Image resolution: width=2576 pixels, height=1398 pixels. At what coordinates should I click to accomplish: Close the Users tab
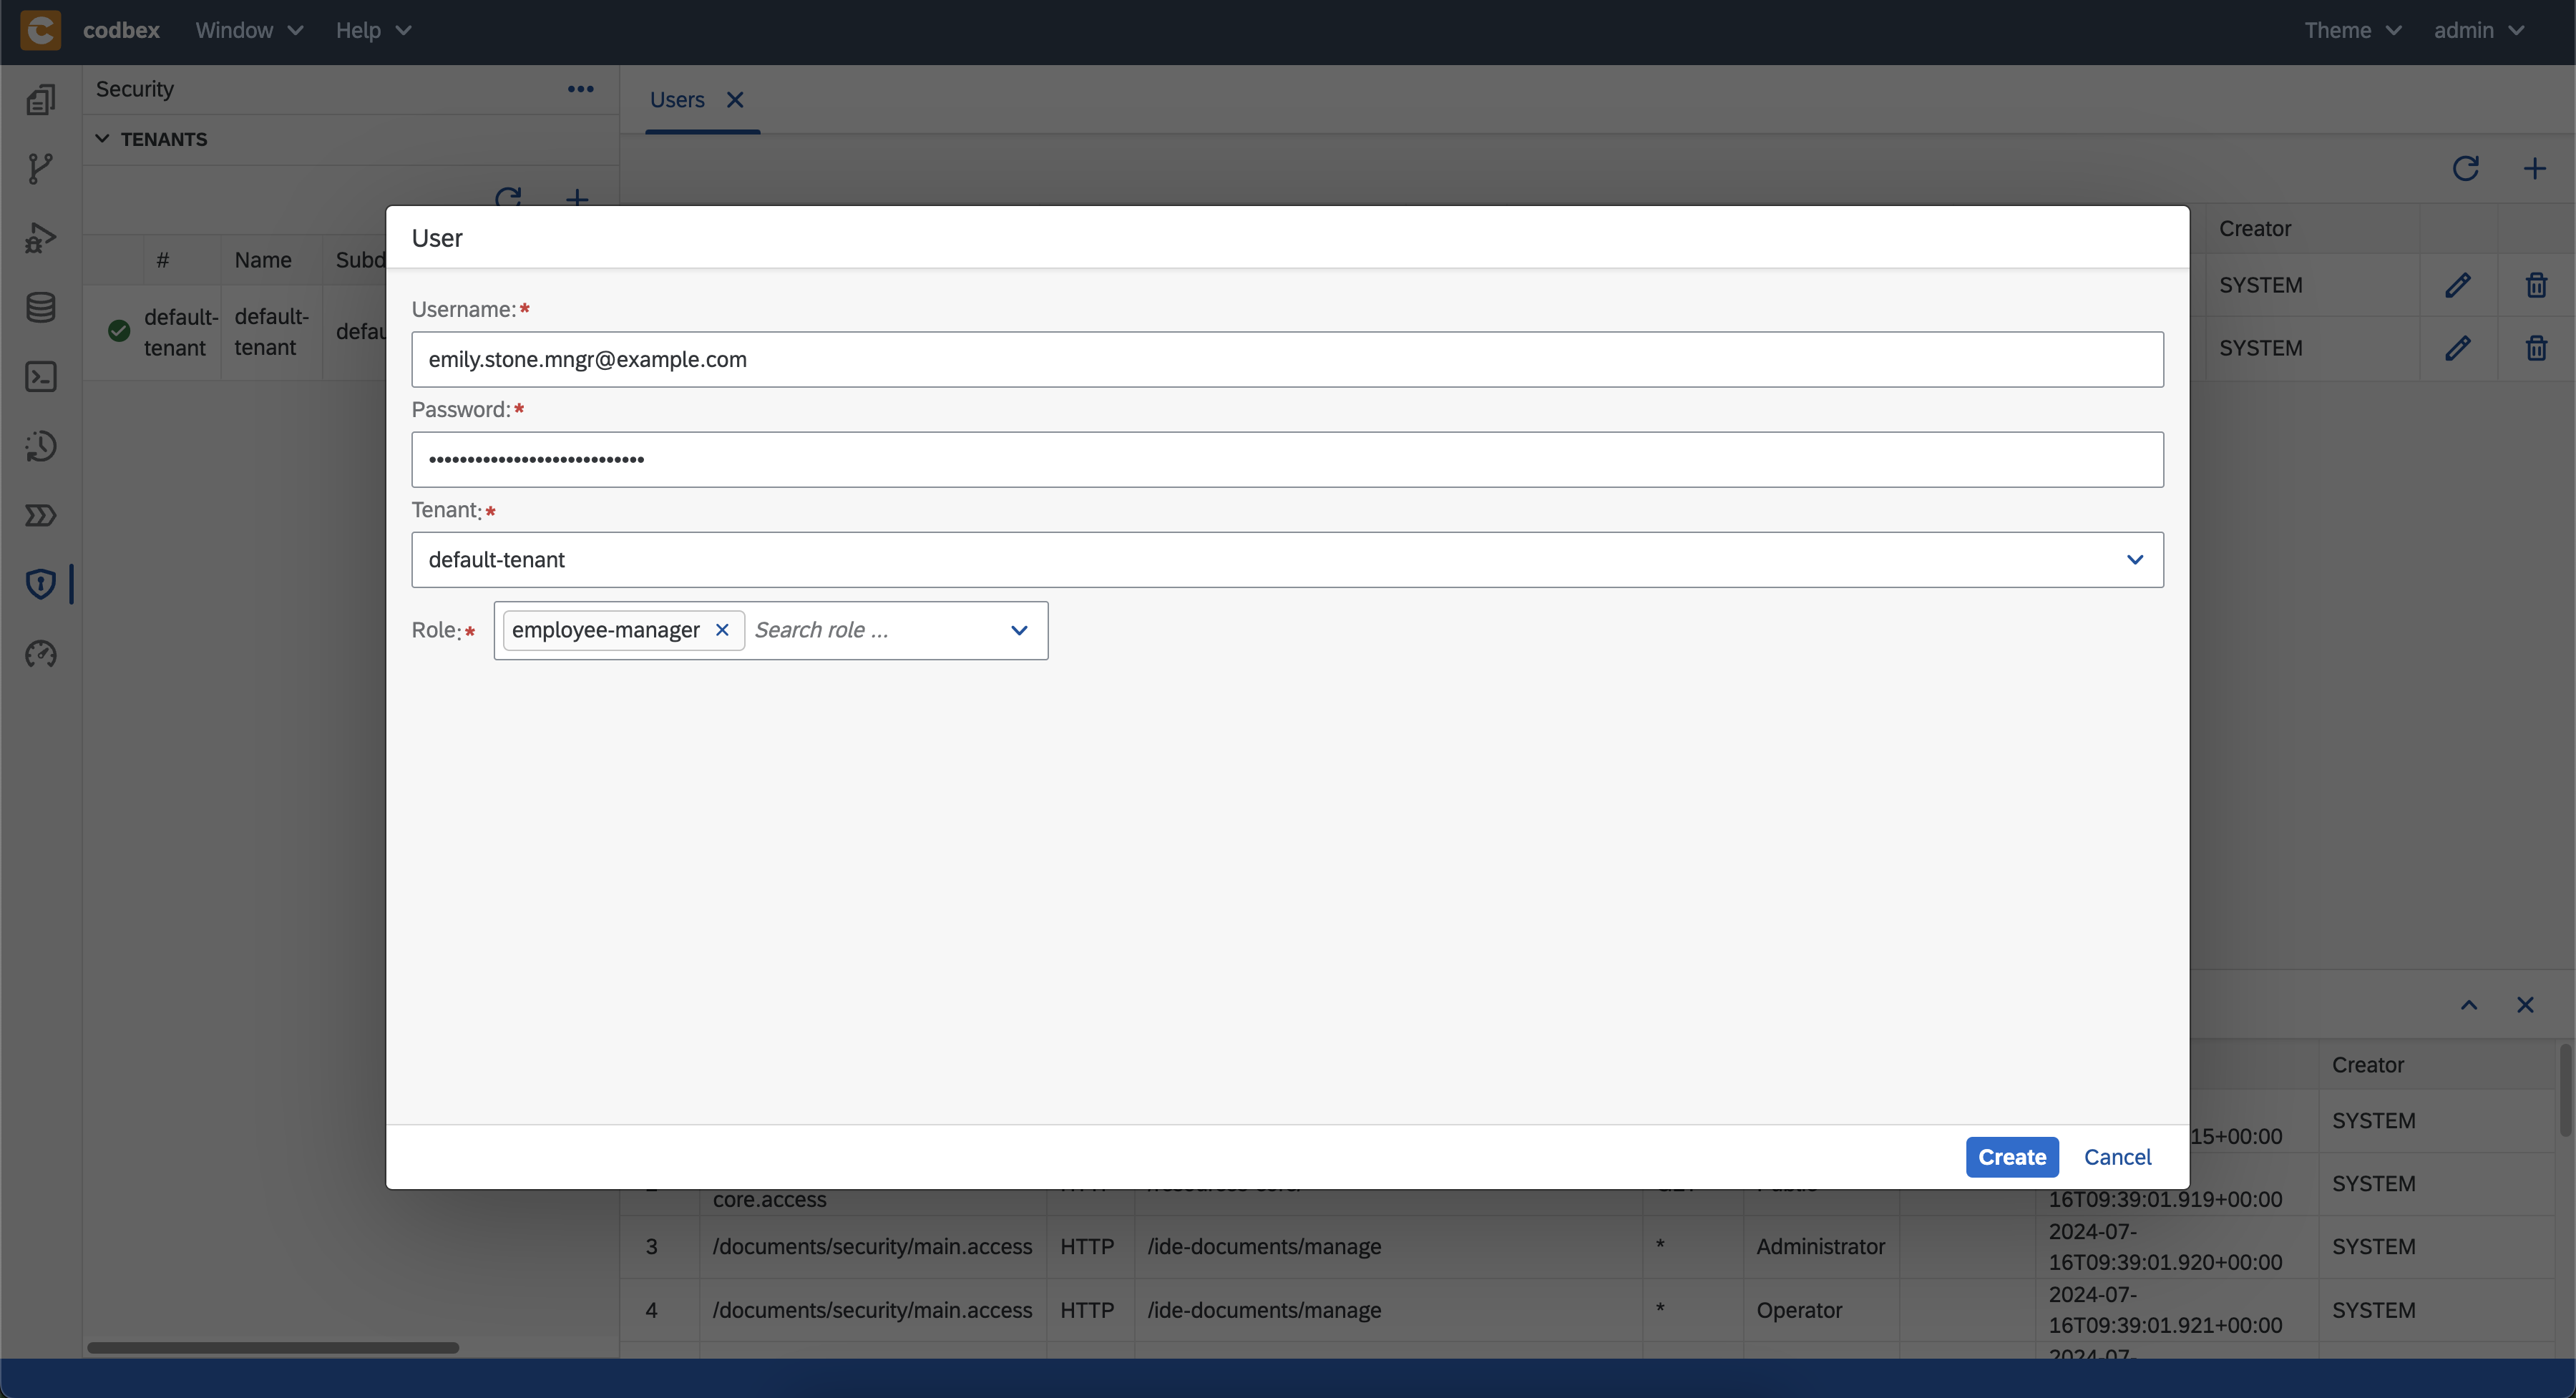[735, 100]
